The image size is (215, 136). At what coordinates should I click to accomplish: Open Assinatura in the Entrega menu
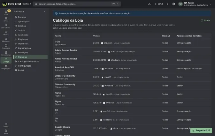30,35
